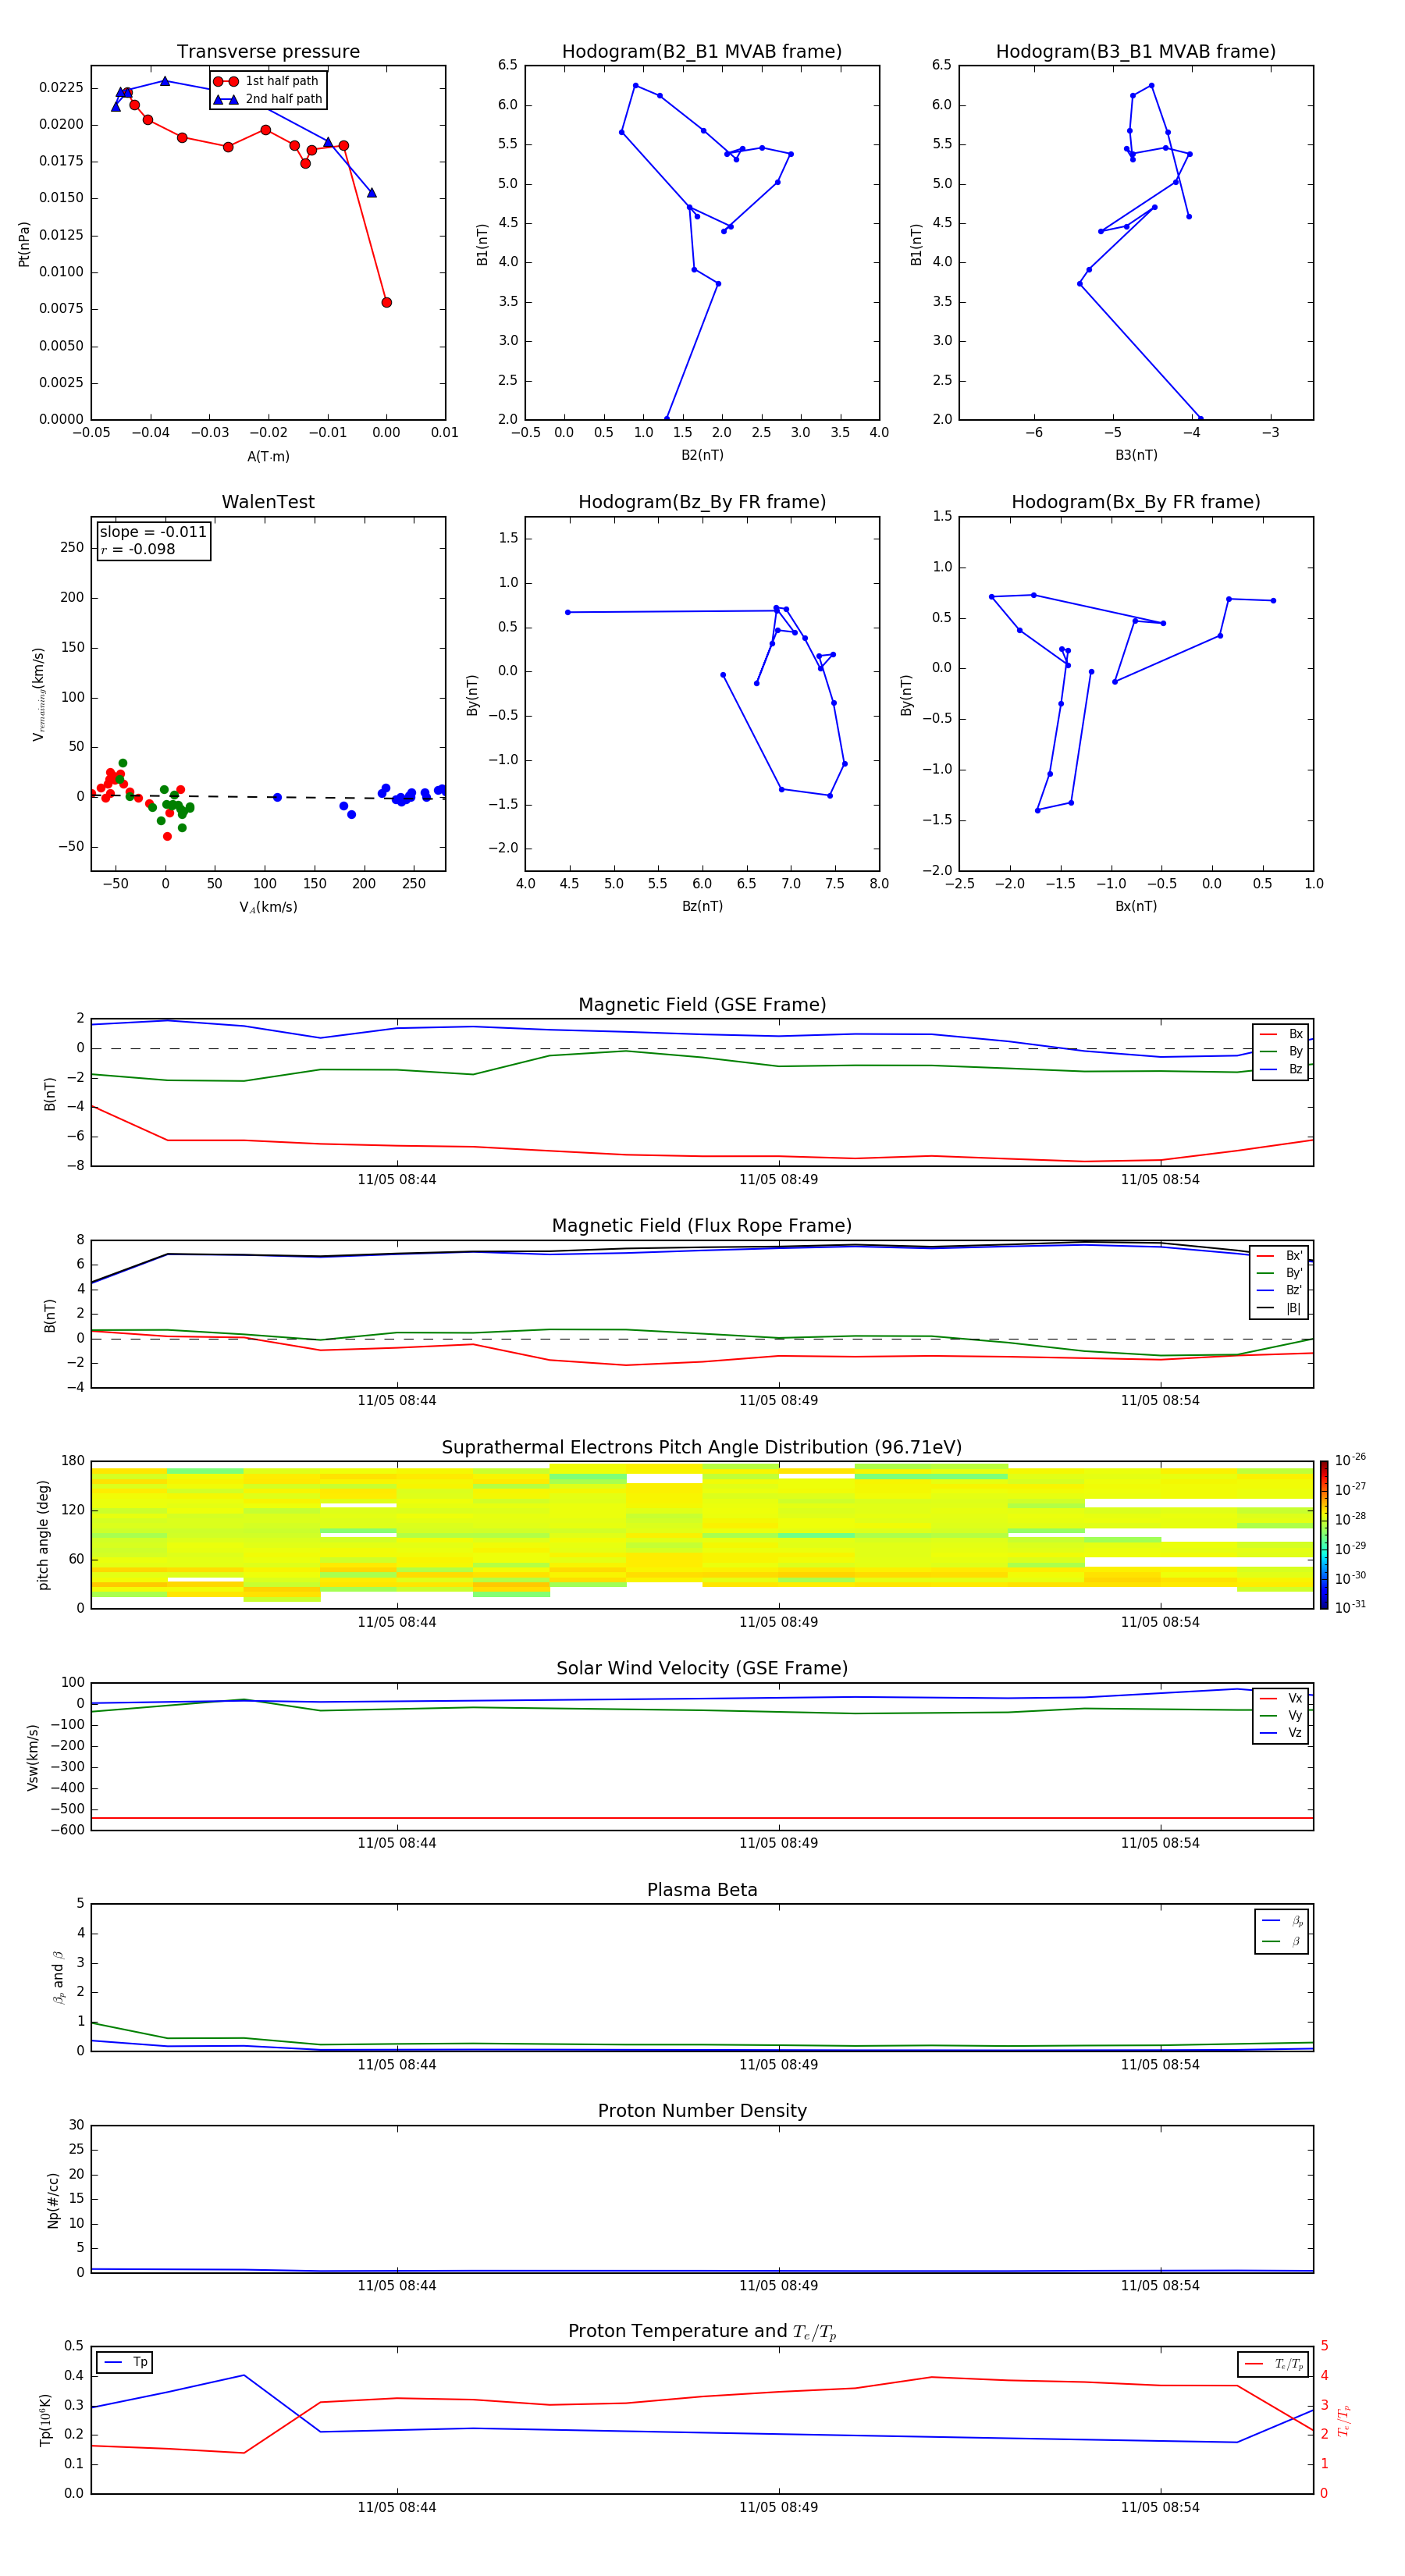Viewport: 1405px width, 2576px height.
Task: Click the "Hodogram(Bz_By FR frame)" title
Action: coord(702,502)
